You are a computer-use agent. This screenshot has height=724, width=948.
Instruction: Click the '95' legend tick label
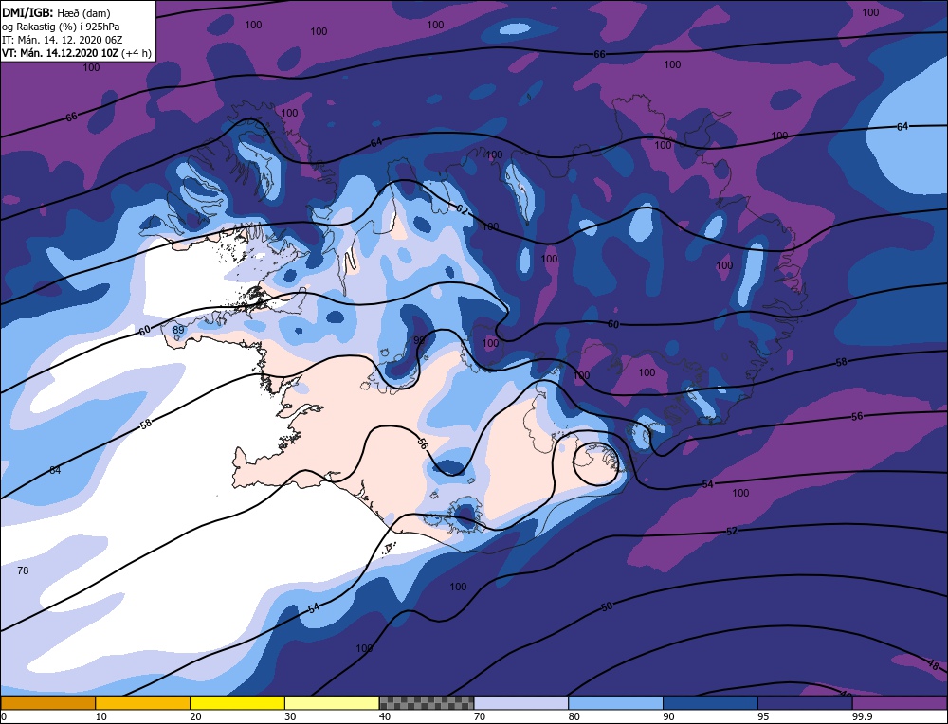(763, 717)
